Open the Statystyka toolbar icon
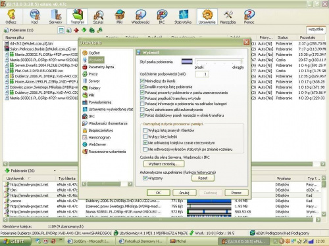This screenshot has height=246, width=329. (183, 16)
